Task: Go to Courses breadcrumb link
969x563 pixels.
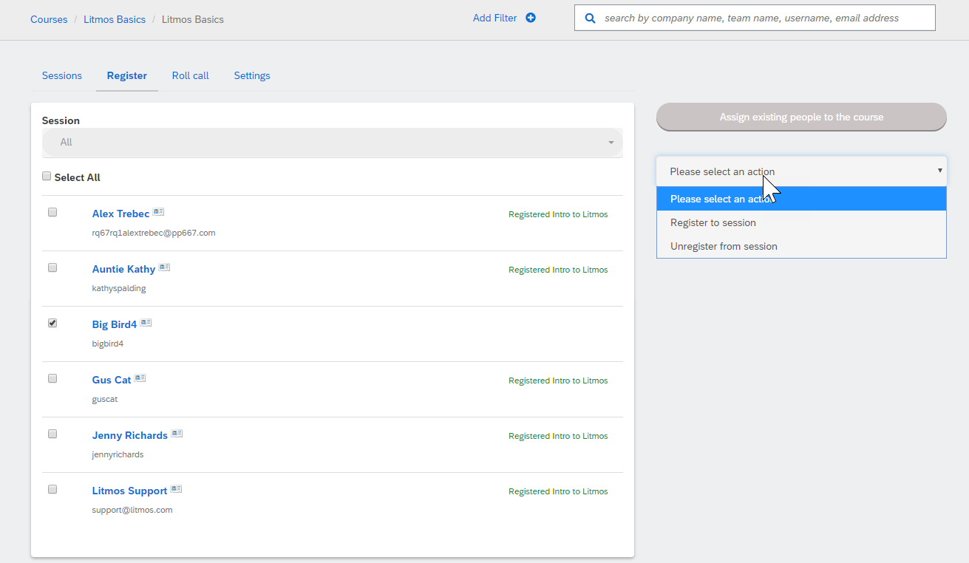Action: pyautogui.click(x=49, y=19)
